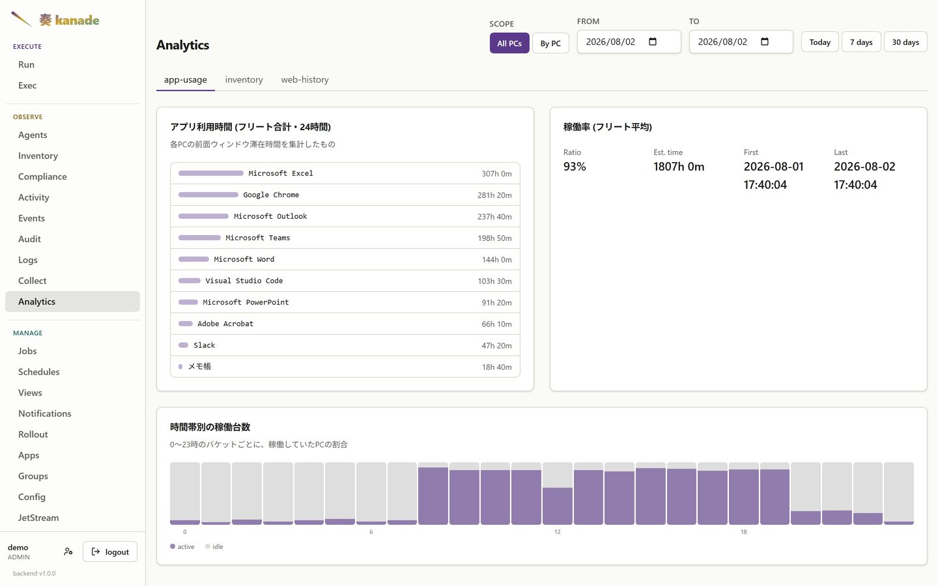The width and height of the screenshot is (938, 586).
Task: Open Schedules page
Action: point(72,372)
